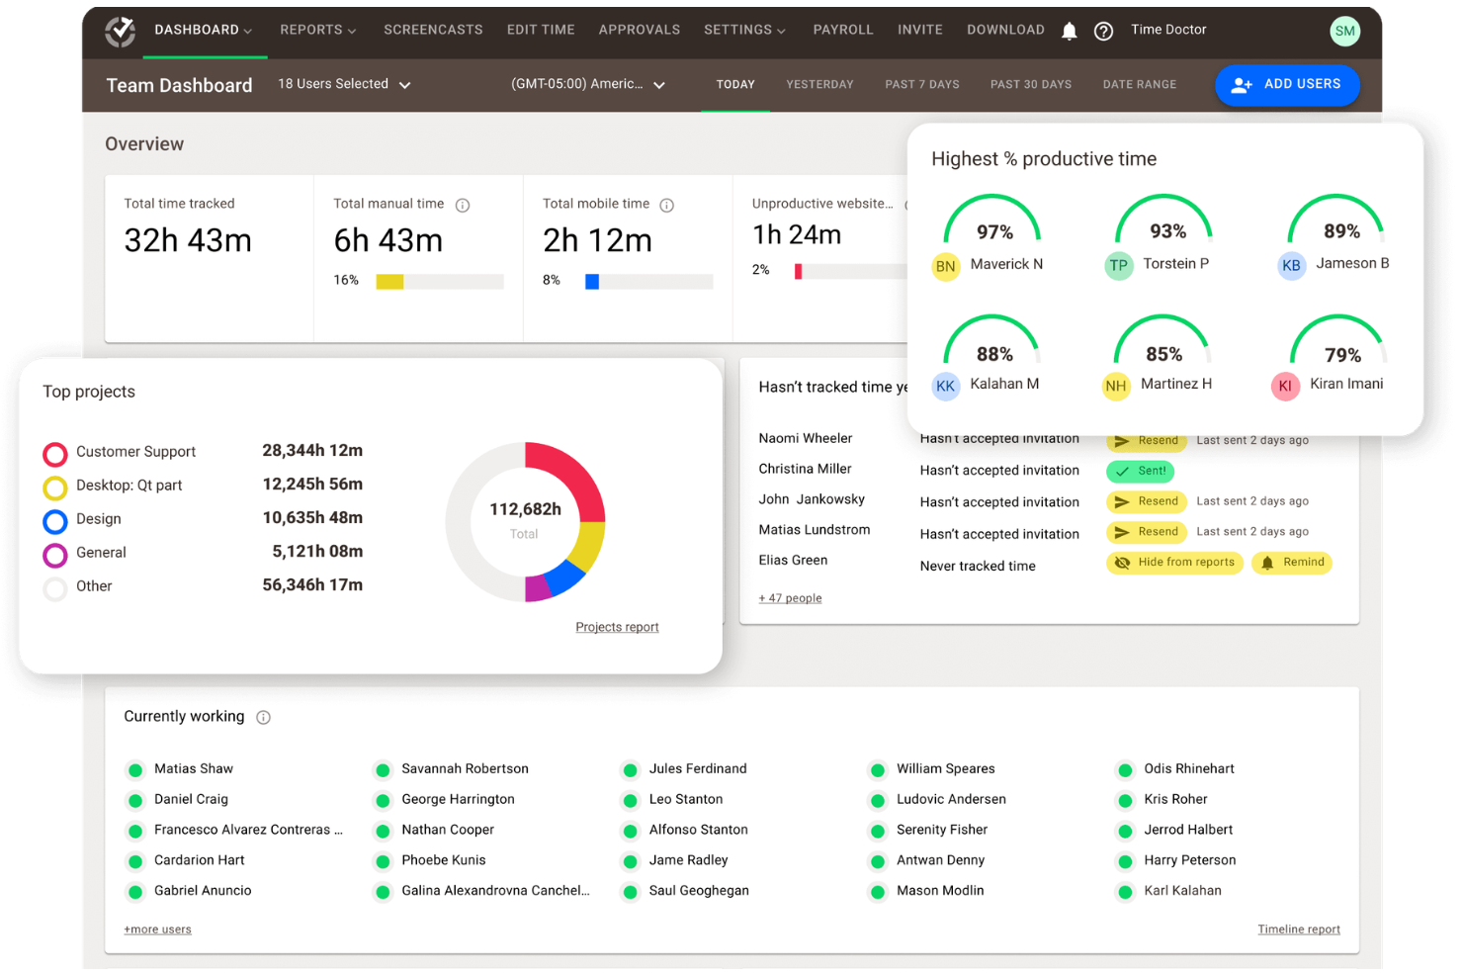Open the Projects report link
This screenshot has width=1463, height=976.
(617, 626)
